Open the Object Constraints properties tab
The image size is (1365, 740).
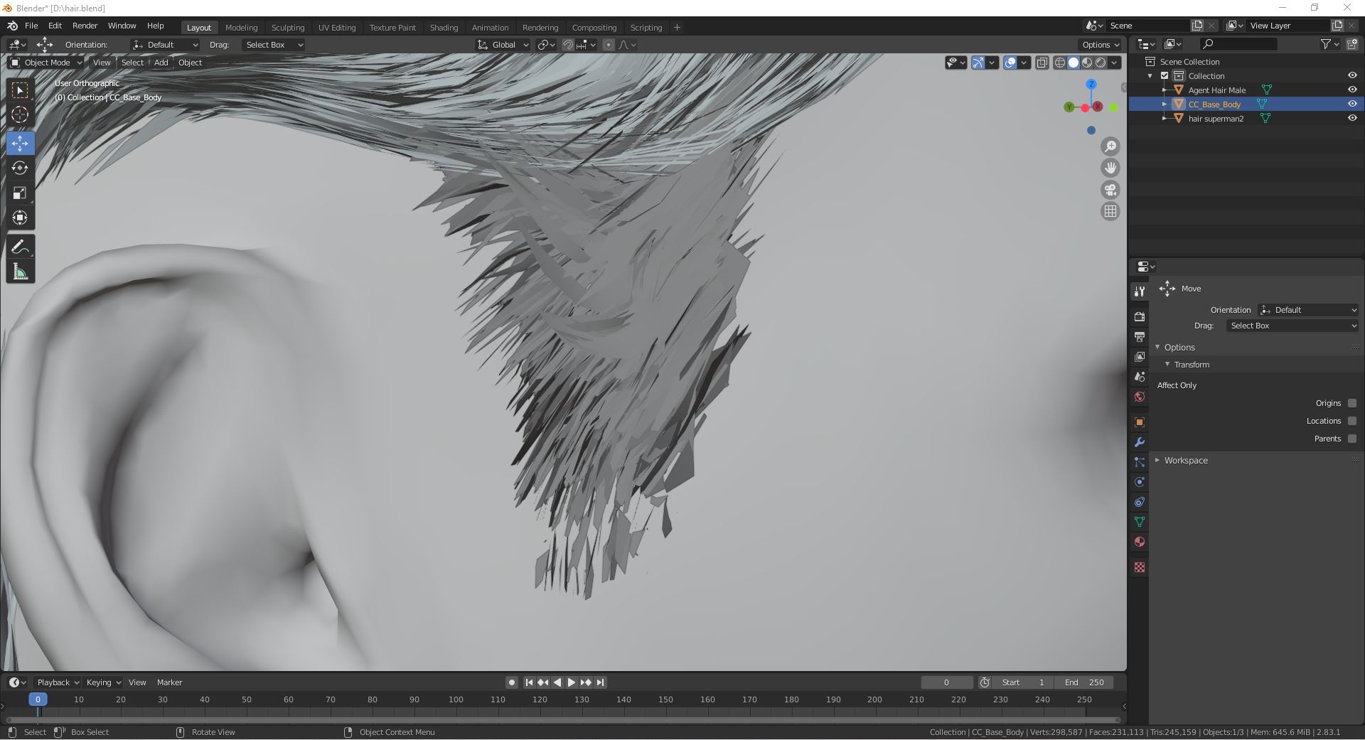point(1140,502)
